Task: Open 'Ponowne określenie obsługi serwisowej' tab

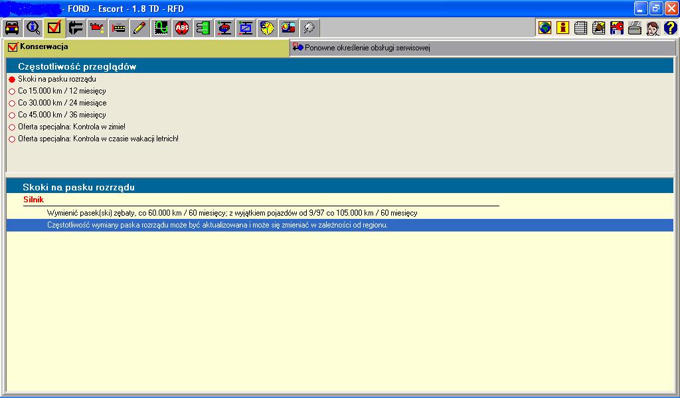Action: coord(368,48)
